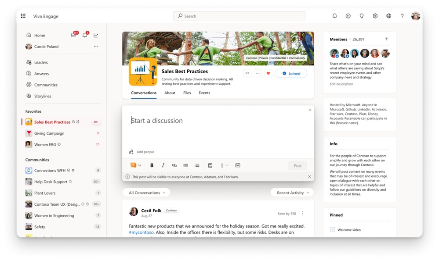439x261 pixels.
Task: Click Edit description link
Action: (x=341, y=84)
